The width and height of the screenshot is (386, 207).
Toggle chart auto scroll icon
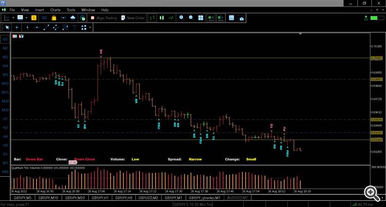point(211,18)
